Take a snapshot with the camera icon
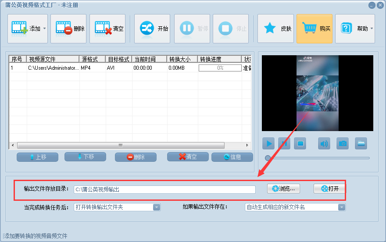 point(343,143)
